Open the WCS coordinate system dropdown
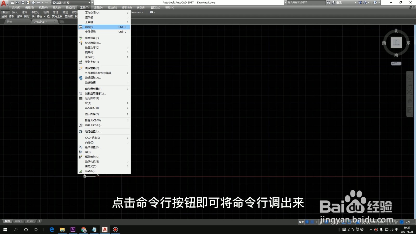 (396, 63)
